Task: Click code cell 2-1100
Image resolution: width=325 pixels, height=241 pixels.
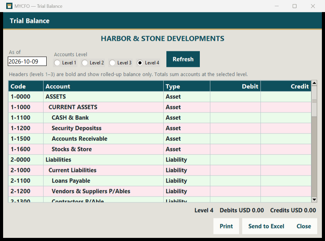Action: tap(26, 181)
